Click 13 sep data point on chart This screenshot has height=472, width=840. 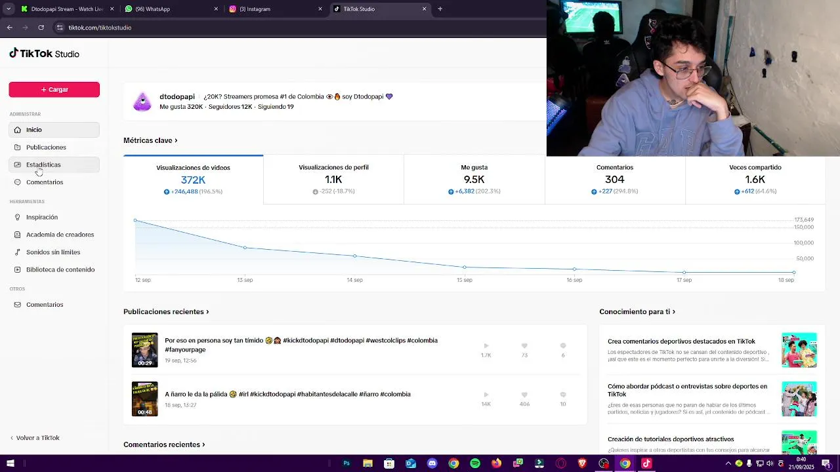pos(245,248)
